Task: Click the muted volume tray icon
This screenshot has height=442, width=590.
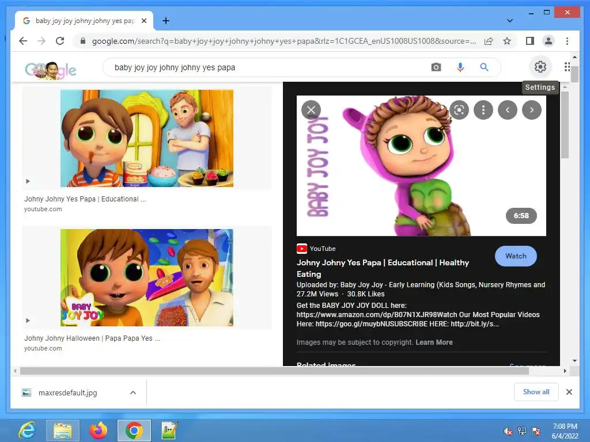Action: [508, 431]
